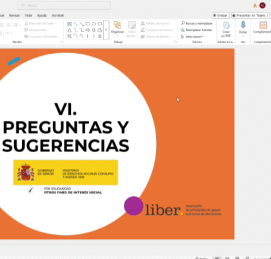Select the Gobierno de España logo image

tap(66, 172)
